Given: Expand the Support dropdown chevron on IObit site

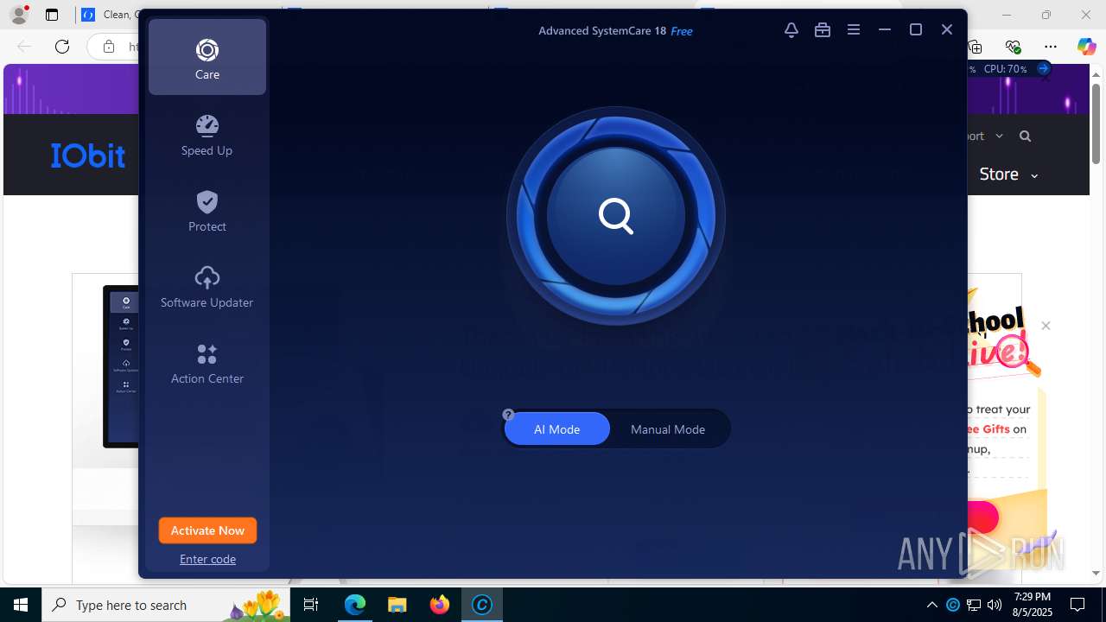Looking at the screenshot, I should (x=999, y=136).
